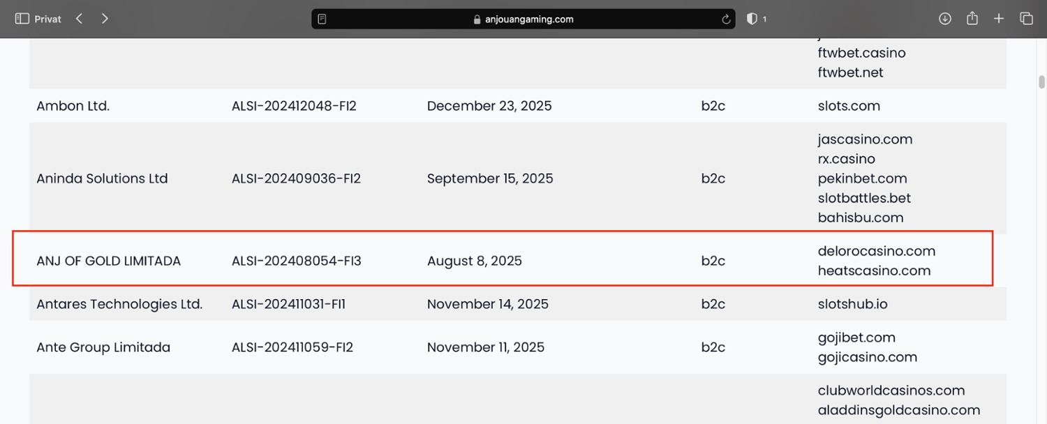
Task: Open the page reader menu icon
Action: click(322, 20)
